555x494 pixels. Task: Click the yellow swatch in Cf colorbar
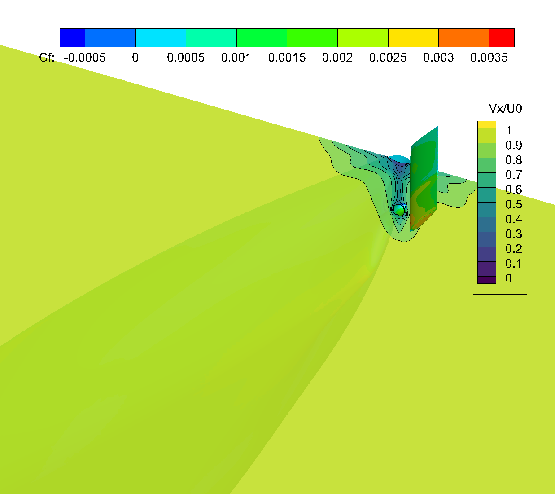413,38
